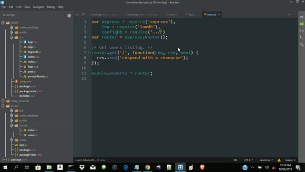Viewport: 305px width, 172px height.
Task: Toggle the Spaces indentation setting
Action: [x=290, y=160]
